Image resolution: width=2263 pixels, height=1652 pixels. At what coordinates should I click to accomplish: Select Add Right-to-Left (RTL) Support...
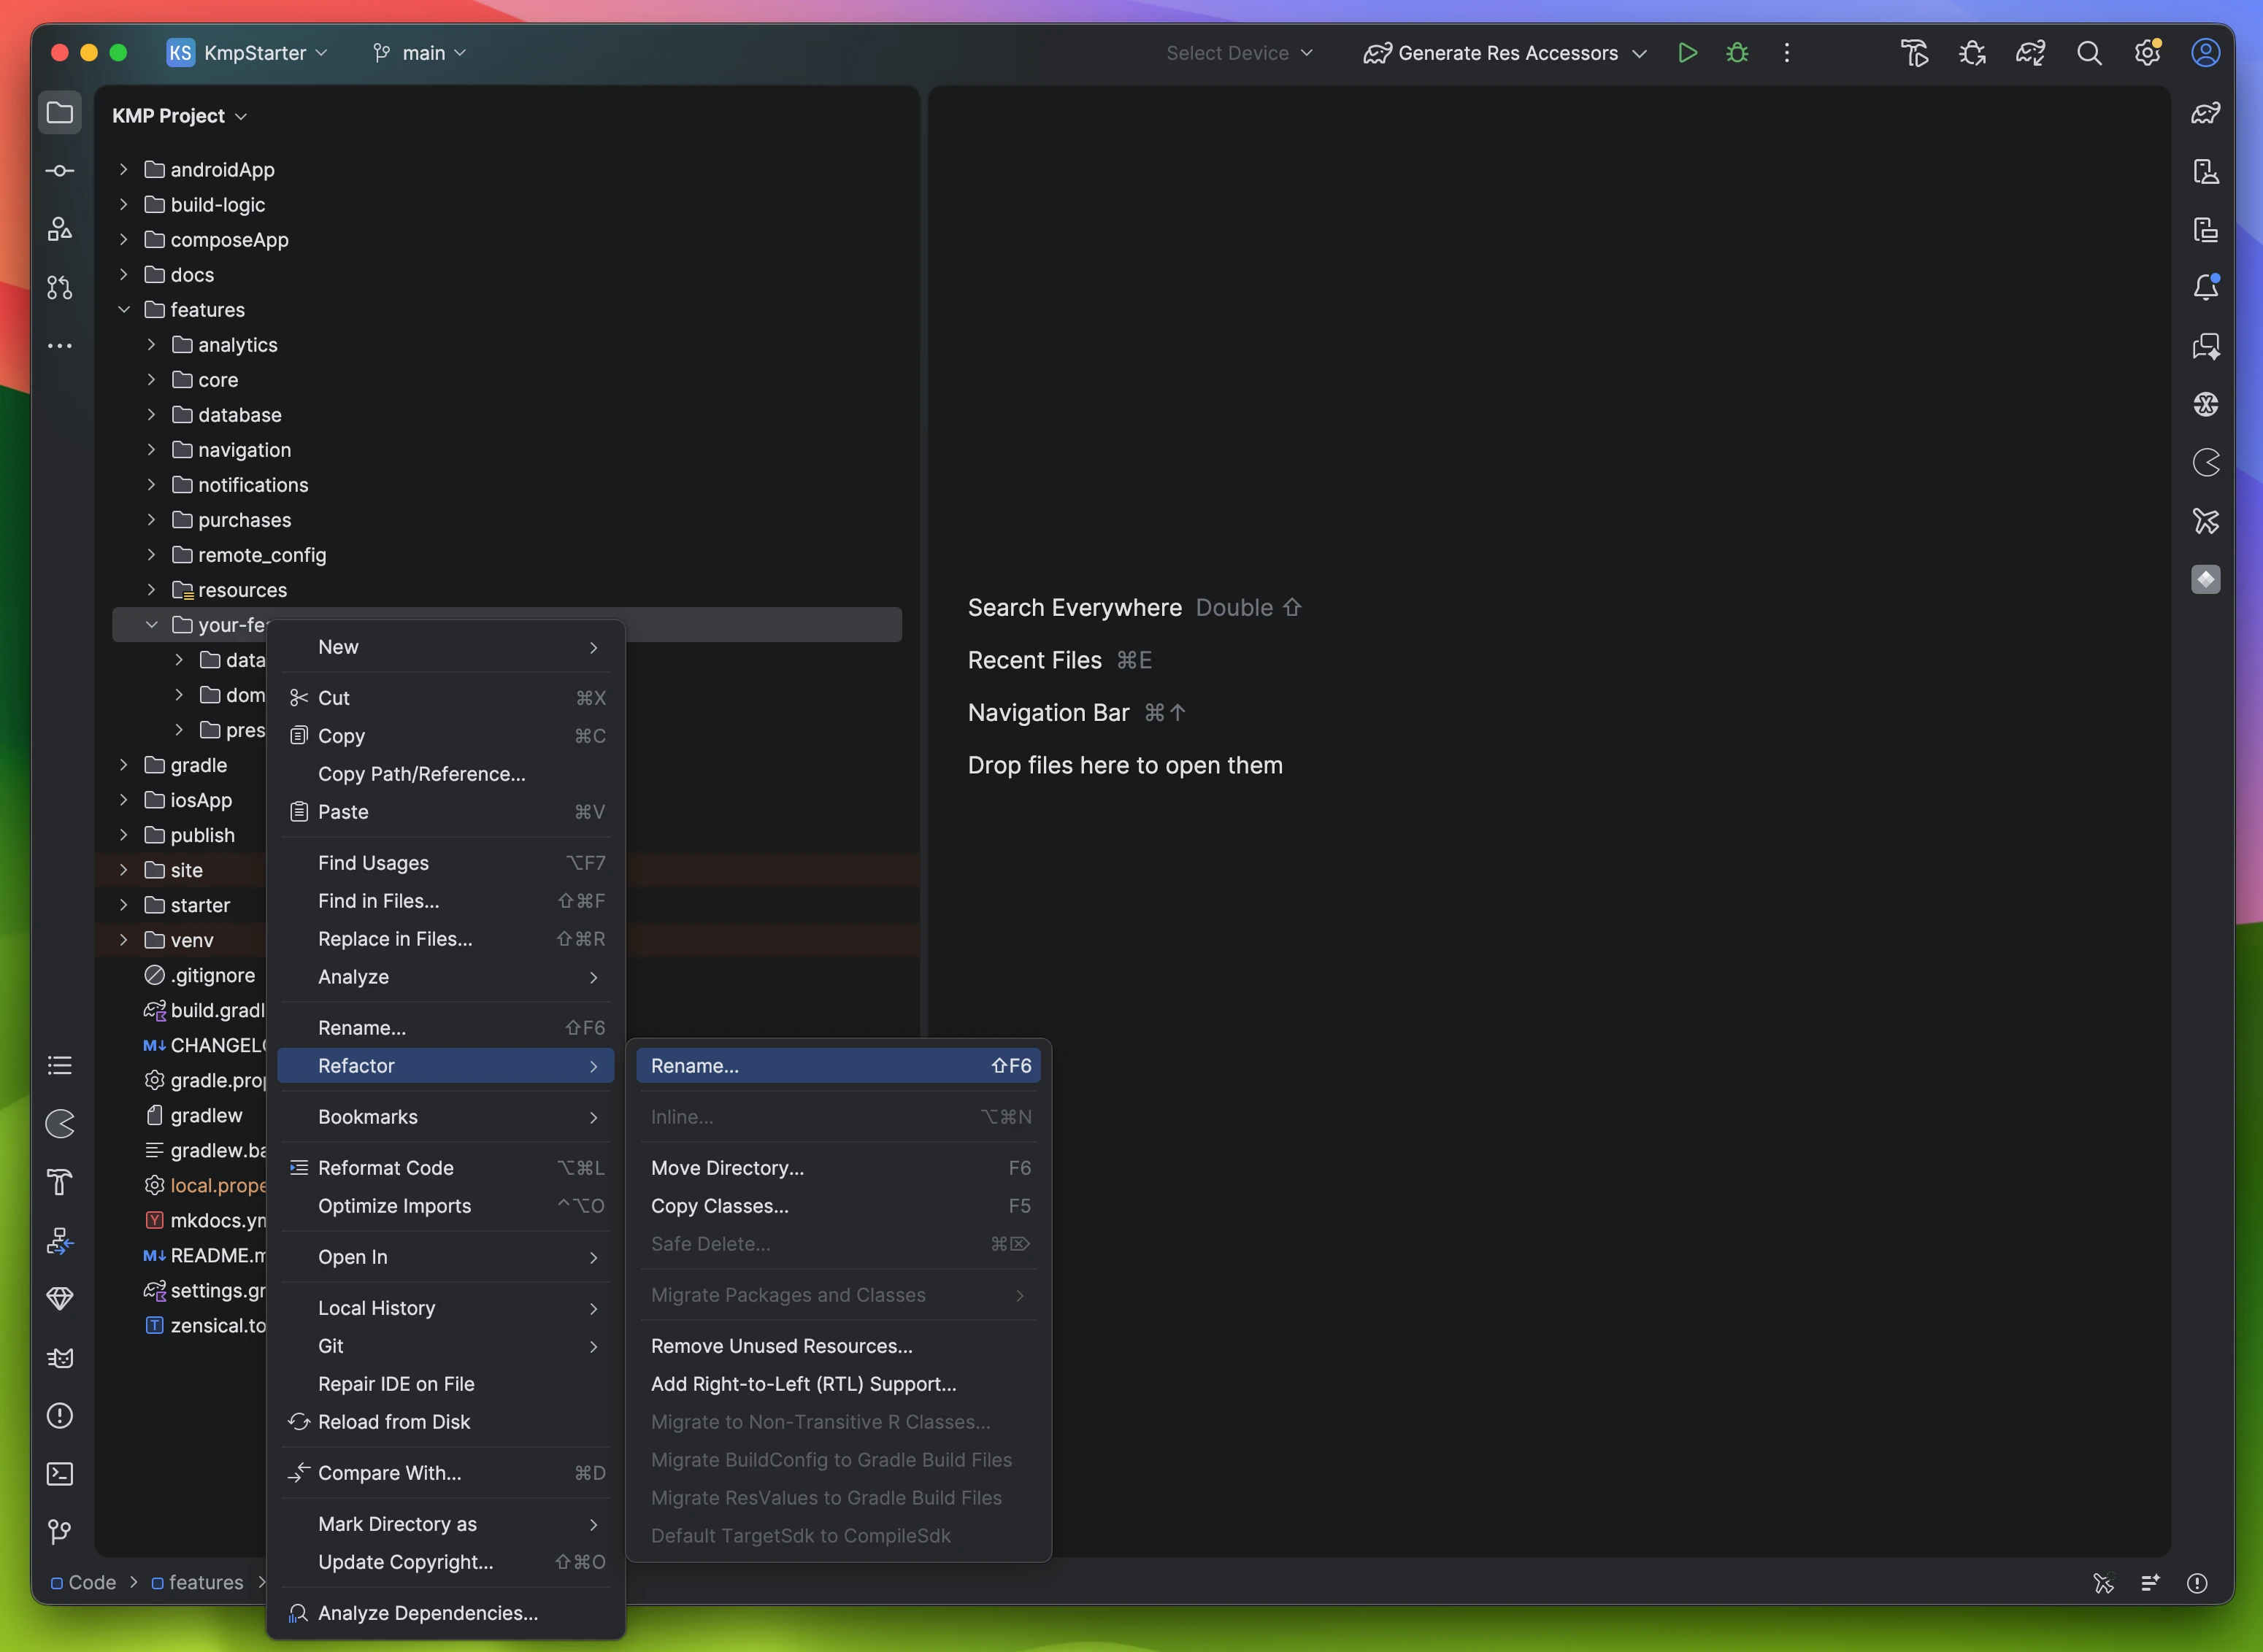pyautogui.click(x=838, y=1384)
